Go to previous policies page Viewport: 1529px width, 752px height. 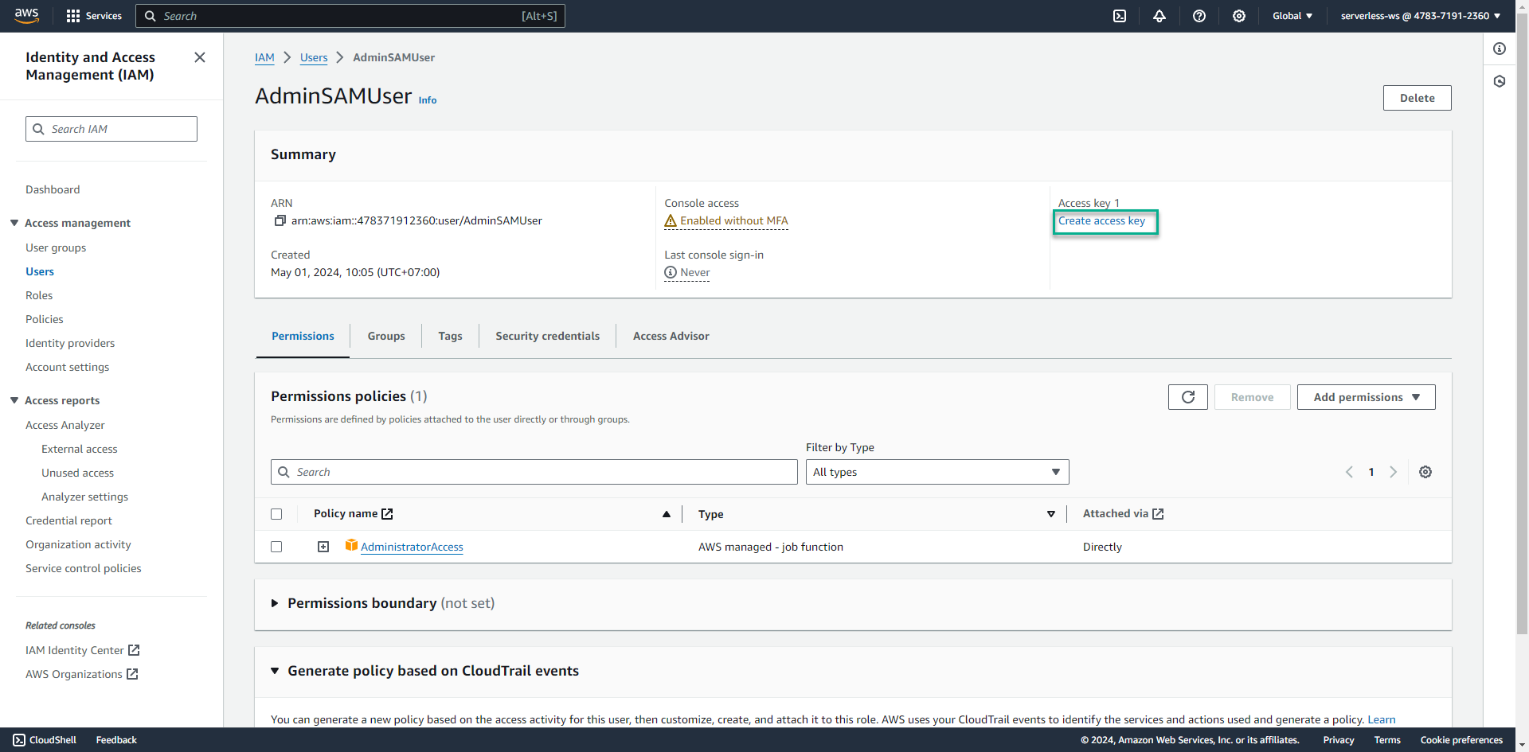[x=1349, y=472]
